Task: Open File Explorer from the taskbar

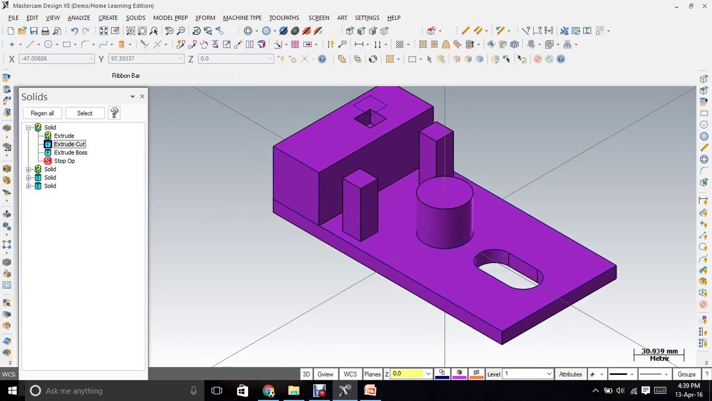Action: (x=294, y=390)
